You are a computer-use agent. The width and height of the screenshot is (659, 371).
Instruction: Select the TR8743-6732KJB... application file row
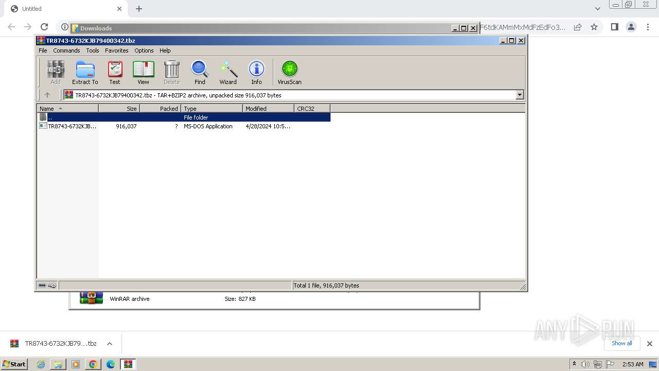tap(184, 126)
